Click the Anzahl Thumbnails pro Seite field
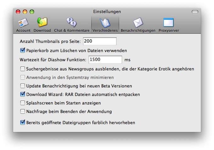 100,41
